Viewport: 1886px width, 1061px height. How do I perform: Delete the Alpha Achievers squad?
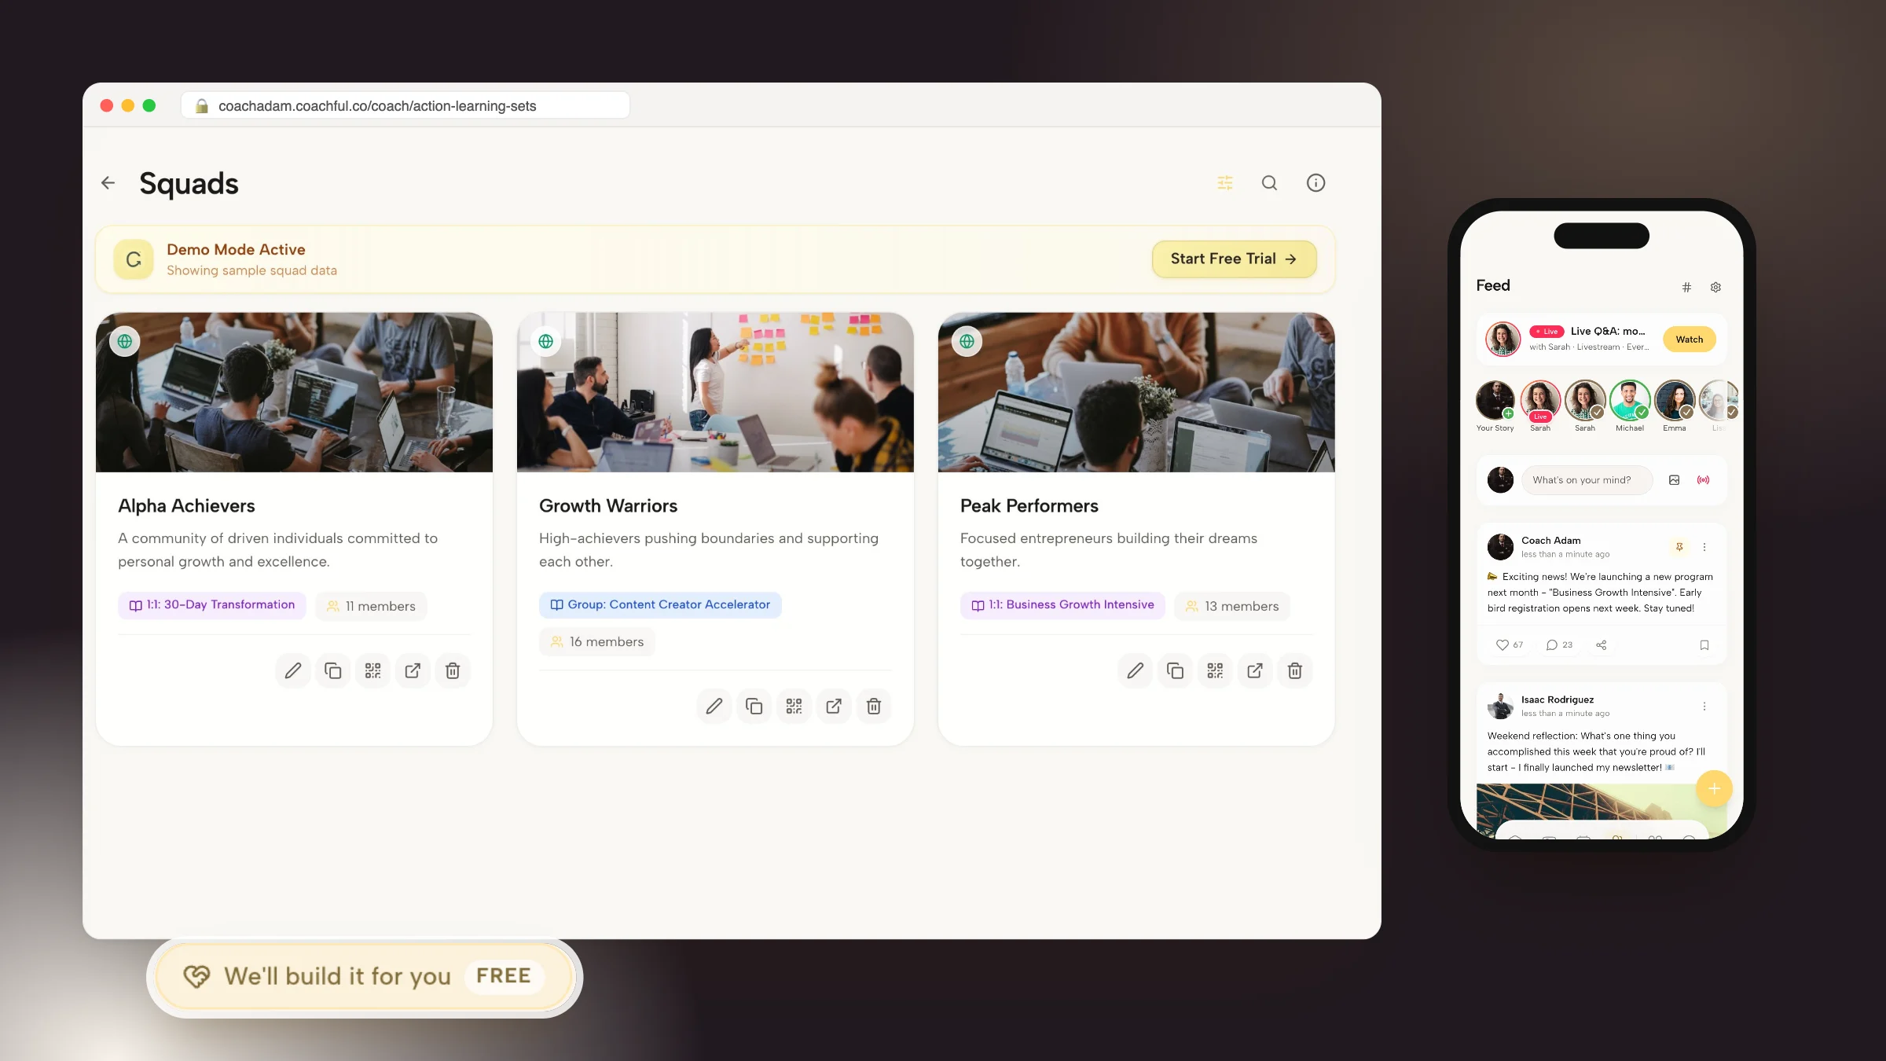[453, 670]
